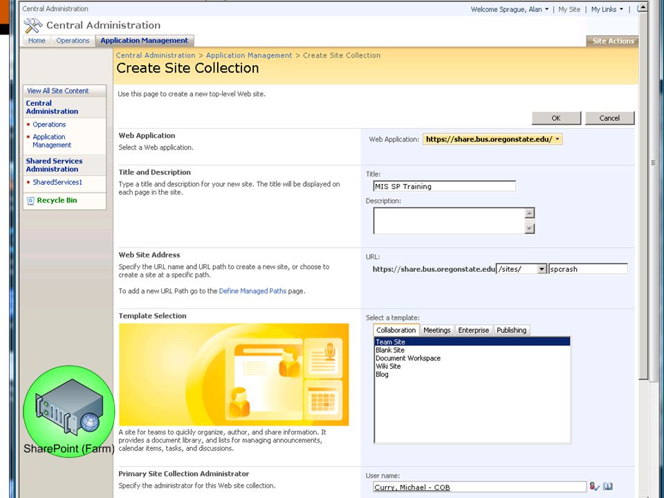
Task: Click the URL name field containing spcrash
Action: [x=588, y=269]
